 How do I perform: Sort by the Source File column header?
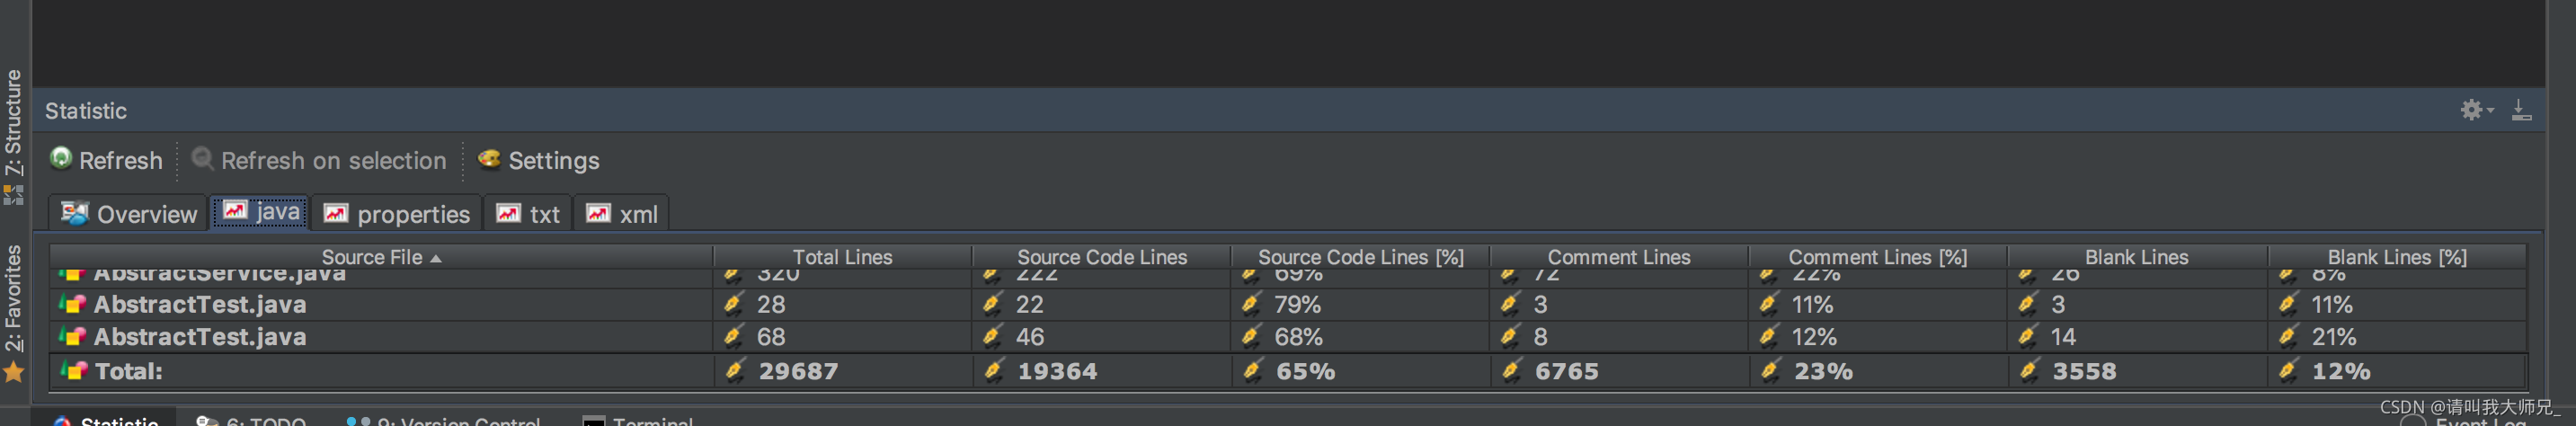381,257
